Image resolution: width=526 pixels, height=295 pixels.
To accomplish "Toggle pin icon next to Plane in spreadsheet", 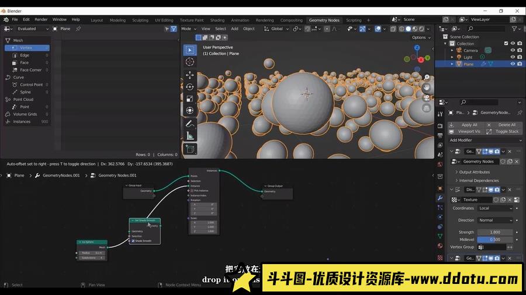I will 78,29.
